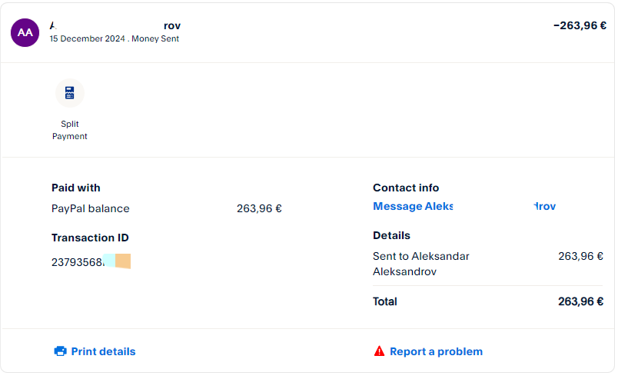Open the Report a problem link
The height and width of the screenshot is (379, 618).
[436, 351]
